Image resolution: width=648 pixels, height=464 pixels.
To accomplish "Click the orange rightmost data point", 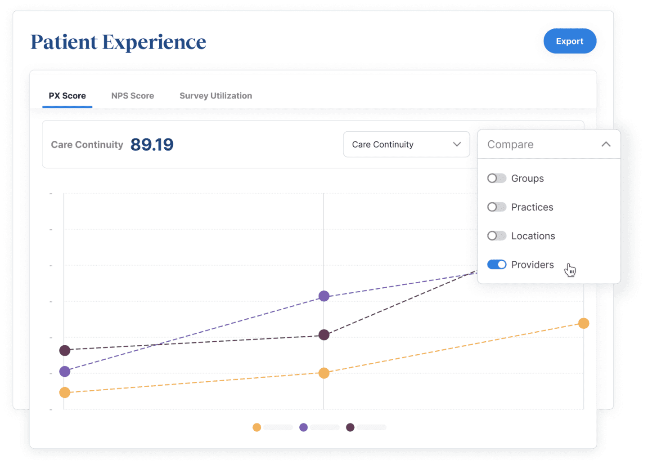I will click(x=583, y=323).
